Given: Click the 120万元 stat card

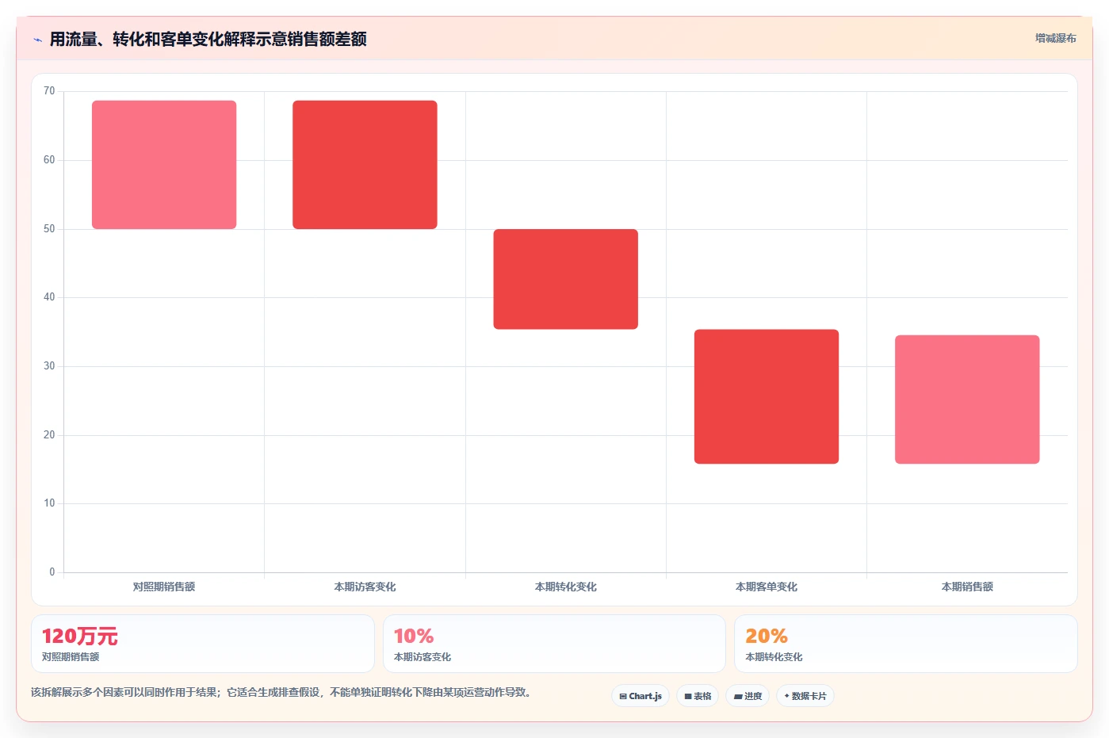Looking at the screenshot, I should point(203,644).
